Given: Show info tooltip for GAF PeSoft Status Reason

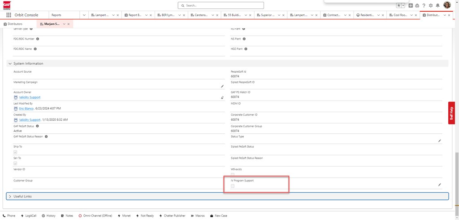Looking at the screenshot, I should tap(46, 136).
